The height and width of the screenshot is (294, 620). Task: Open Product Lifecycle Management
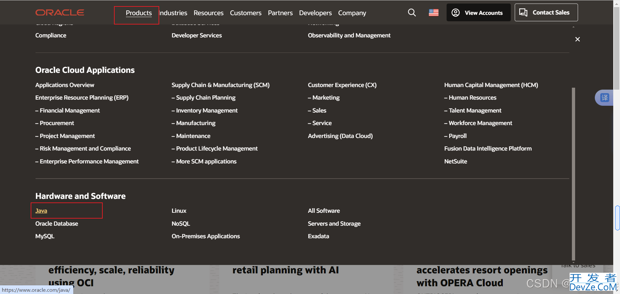tap(214, 149)
